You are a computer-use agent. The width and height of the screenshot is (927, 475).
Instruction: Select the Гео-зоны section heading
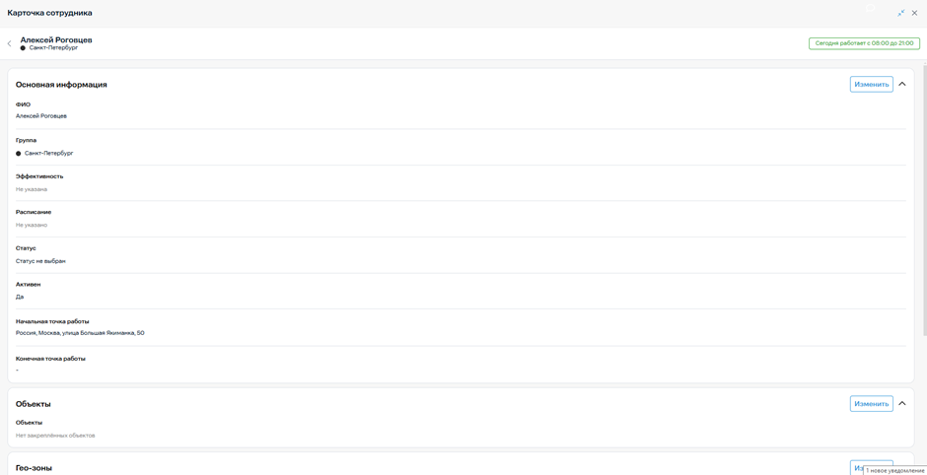34,468
